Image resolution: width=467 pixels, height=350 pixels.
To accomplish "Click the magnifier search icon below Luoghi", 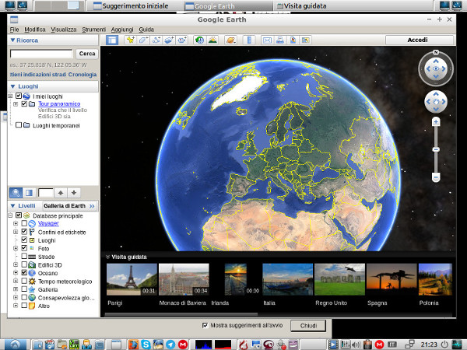I will [16, 193].
